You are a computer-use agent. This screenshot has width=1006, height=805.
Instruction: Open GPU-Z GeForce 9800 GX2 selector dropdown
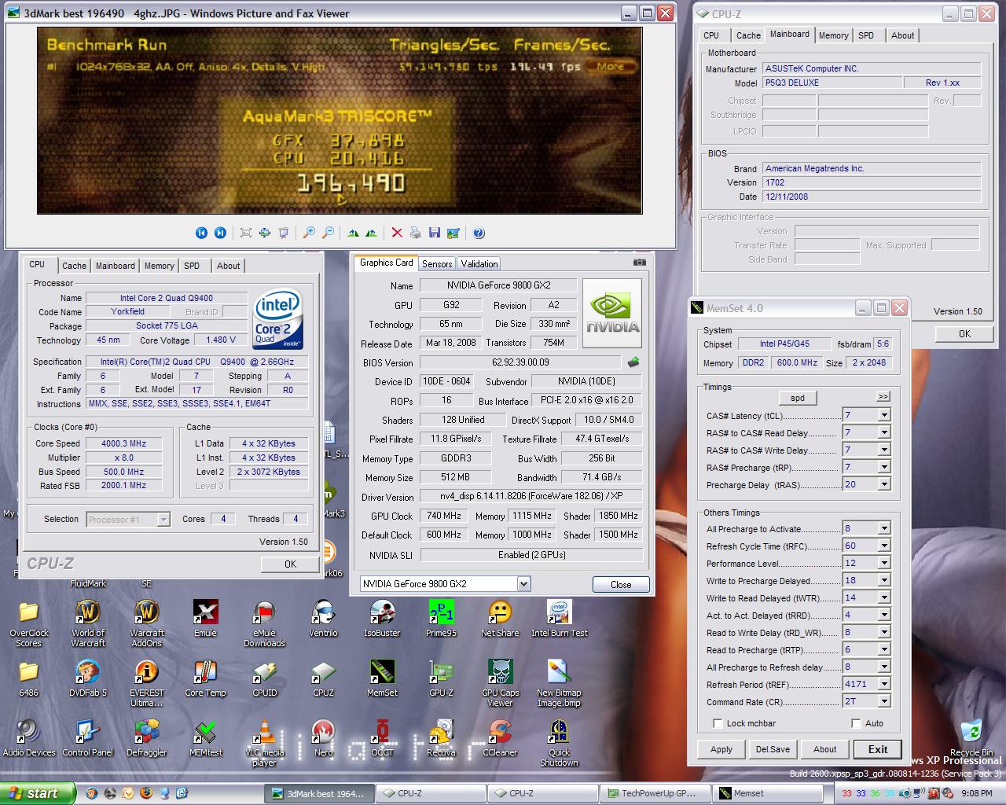523,583
